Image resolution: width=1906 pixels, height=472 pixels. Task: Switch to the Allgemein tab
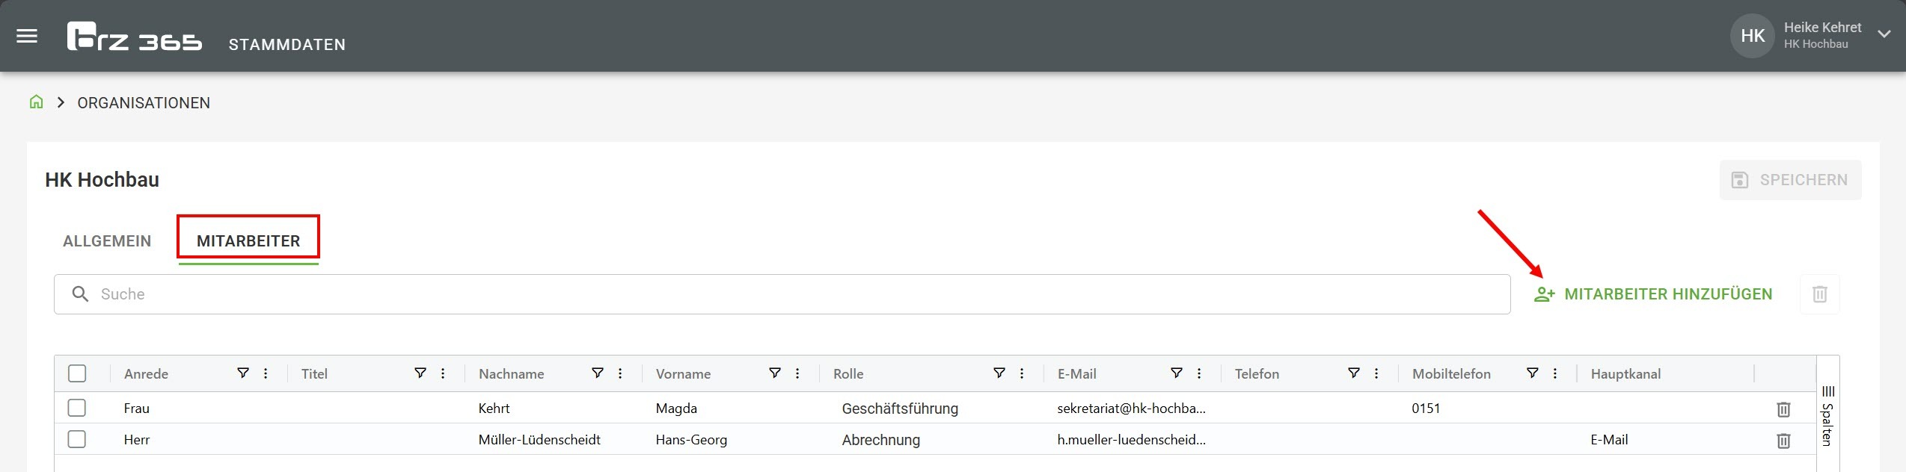pos(107,241)
